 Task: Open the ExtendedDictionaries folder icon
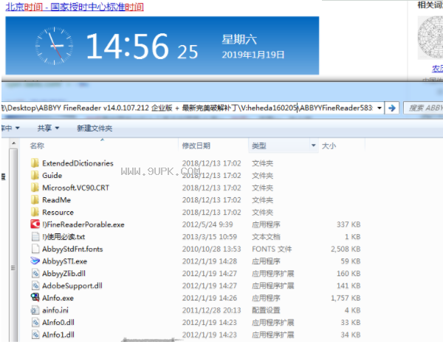coord(35,163)
